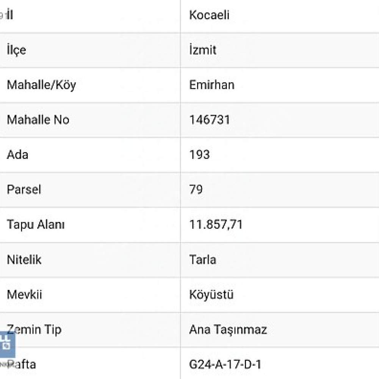Click the Tarla value in Nitelik row
This screenshot has height=379, width=379.
pos(202,260)
